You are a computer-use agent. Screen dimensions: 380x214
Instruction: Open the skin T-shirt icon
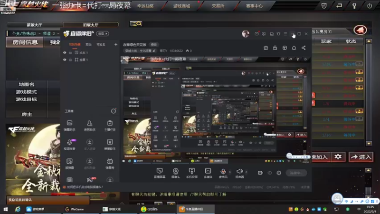click(278, 34)
